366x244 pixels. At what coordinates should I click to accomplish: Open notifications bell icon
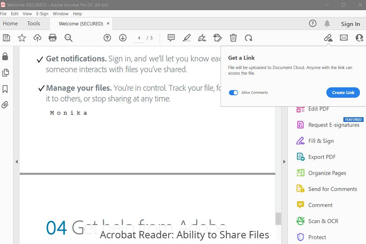327,23
